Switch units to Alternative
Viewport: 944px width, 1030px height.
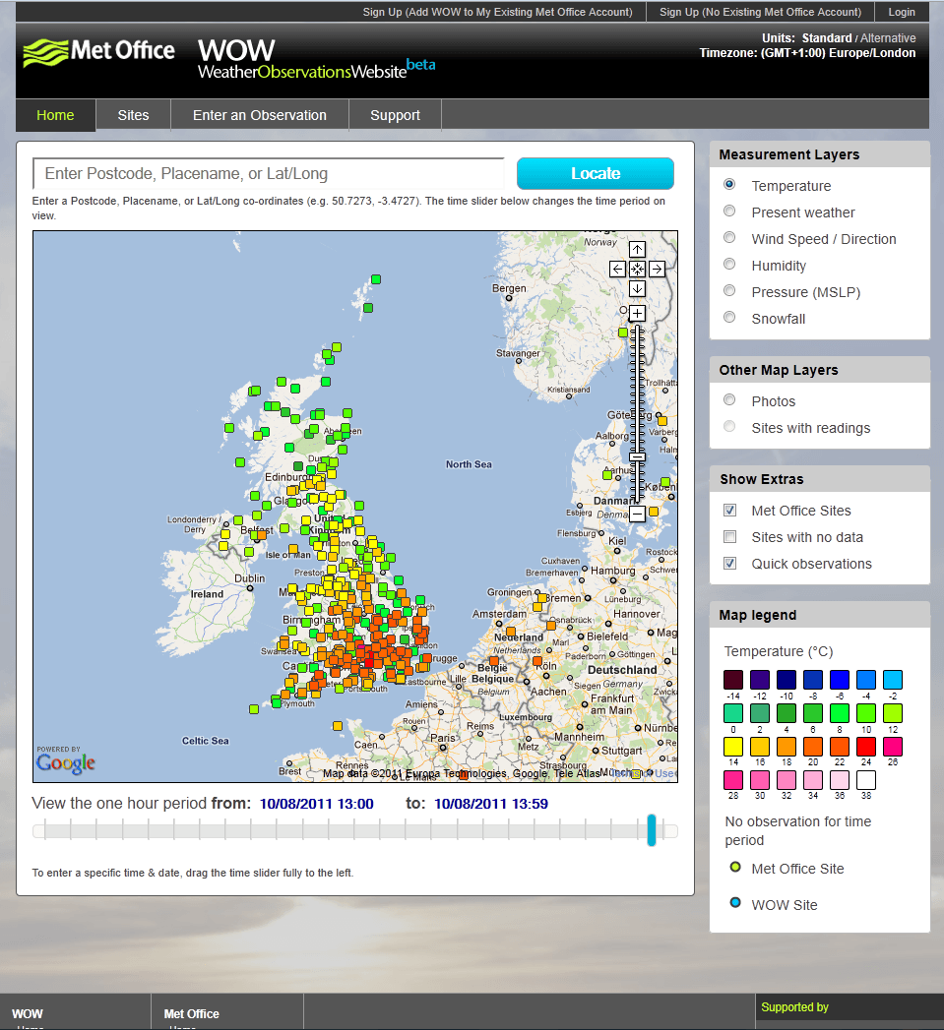(888, 38)
